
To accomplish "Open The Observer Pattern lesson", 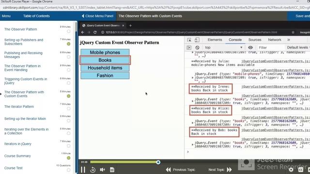I will [20, 29].
